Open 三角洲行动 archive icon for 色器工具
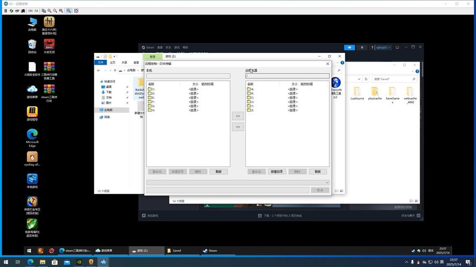 pos(49,70)
